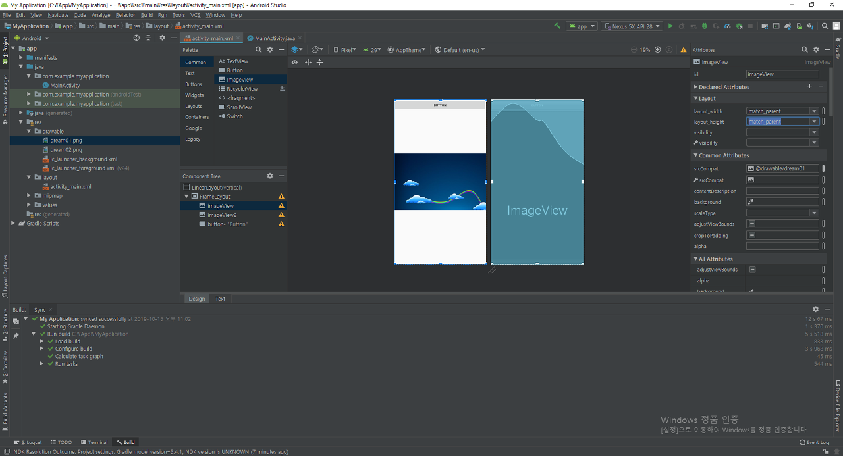Collapse the Common Attributes section
This screenshot has height=456, width=843.
695,155
